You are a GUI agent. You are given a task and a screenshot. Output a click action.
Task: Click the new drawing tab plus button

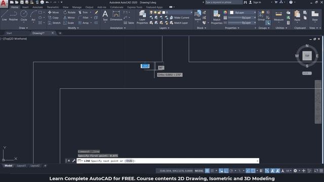(60, 33)
